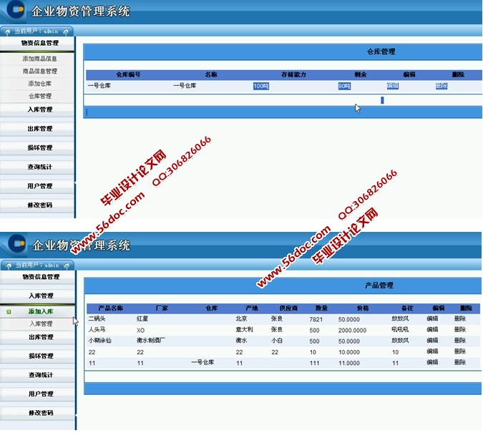Screen dimensions: 483x433
Task: Edit the 小糊涂仙 product row
Action: (432, 341)
